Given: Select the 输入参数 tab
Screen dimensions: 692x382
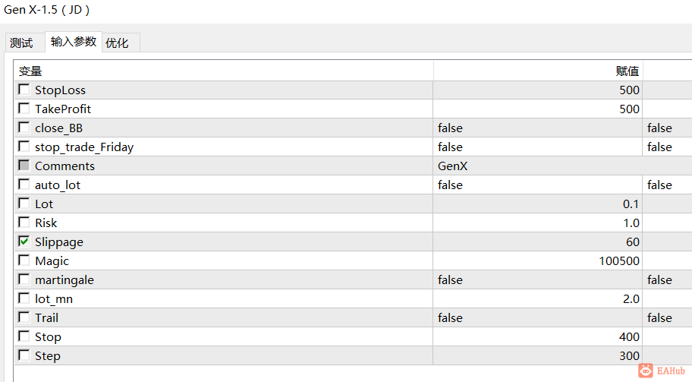Looking at the screenshot, I should (x=74, y=42).
